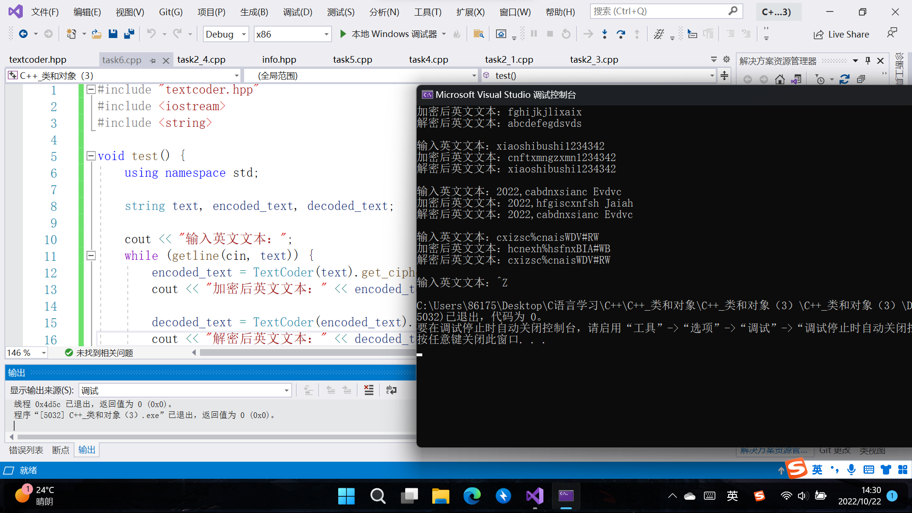The height and width of the screenshot is (513, 912).
Task: Click the Save file icon
Action: point(113,34)
